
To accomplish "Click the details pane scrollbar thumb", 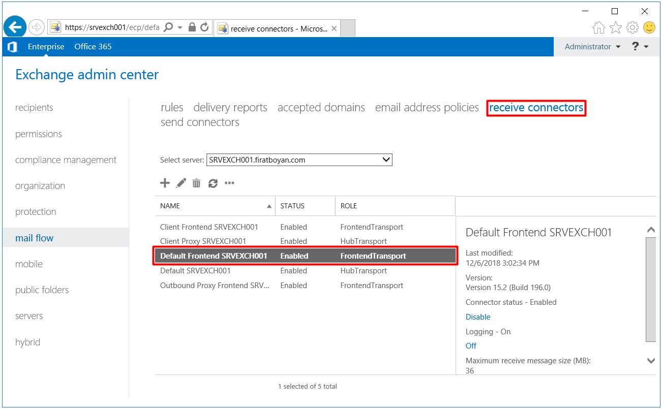I will [x=651, y=289].
